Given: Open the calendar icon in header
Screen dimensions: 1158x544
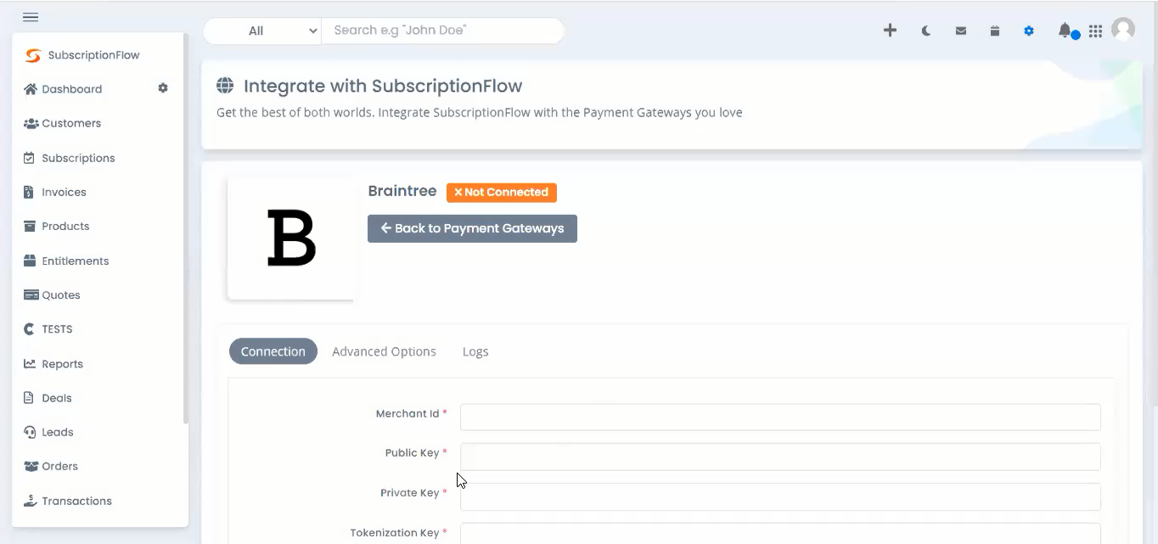Looking at the screenshot, I should click(x=995, y=31).
